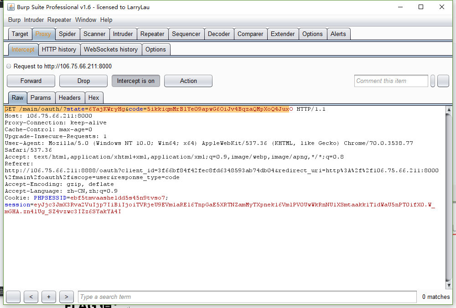The width and height of the screenshot is (456, 308).
Task: Click 'Accept-Language: zh-CN,zh;q=0.9' line
Action: click(x=61, y=191)
